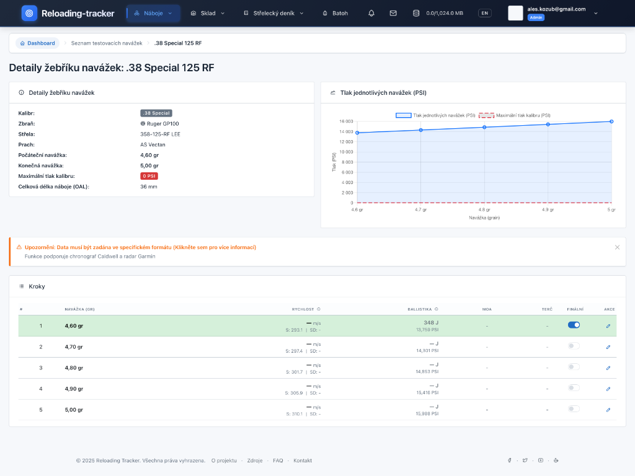Expand the Sklad dropdown menu
This screenshot has height=476, width=635.
pos(208,13)
